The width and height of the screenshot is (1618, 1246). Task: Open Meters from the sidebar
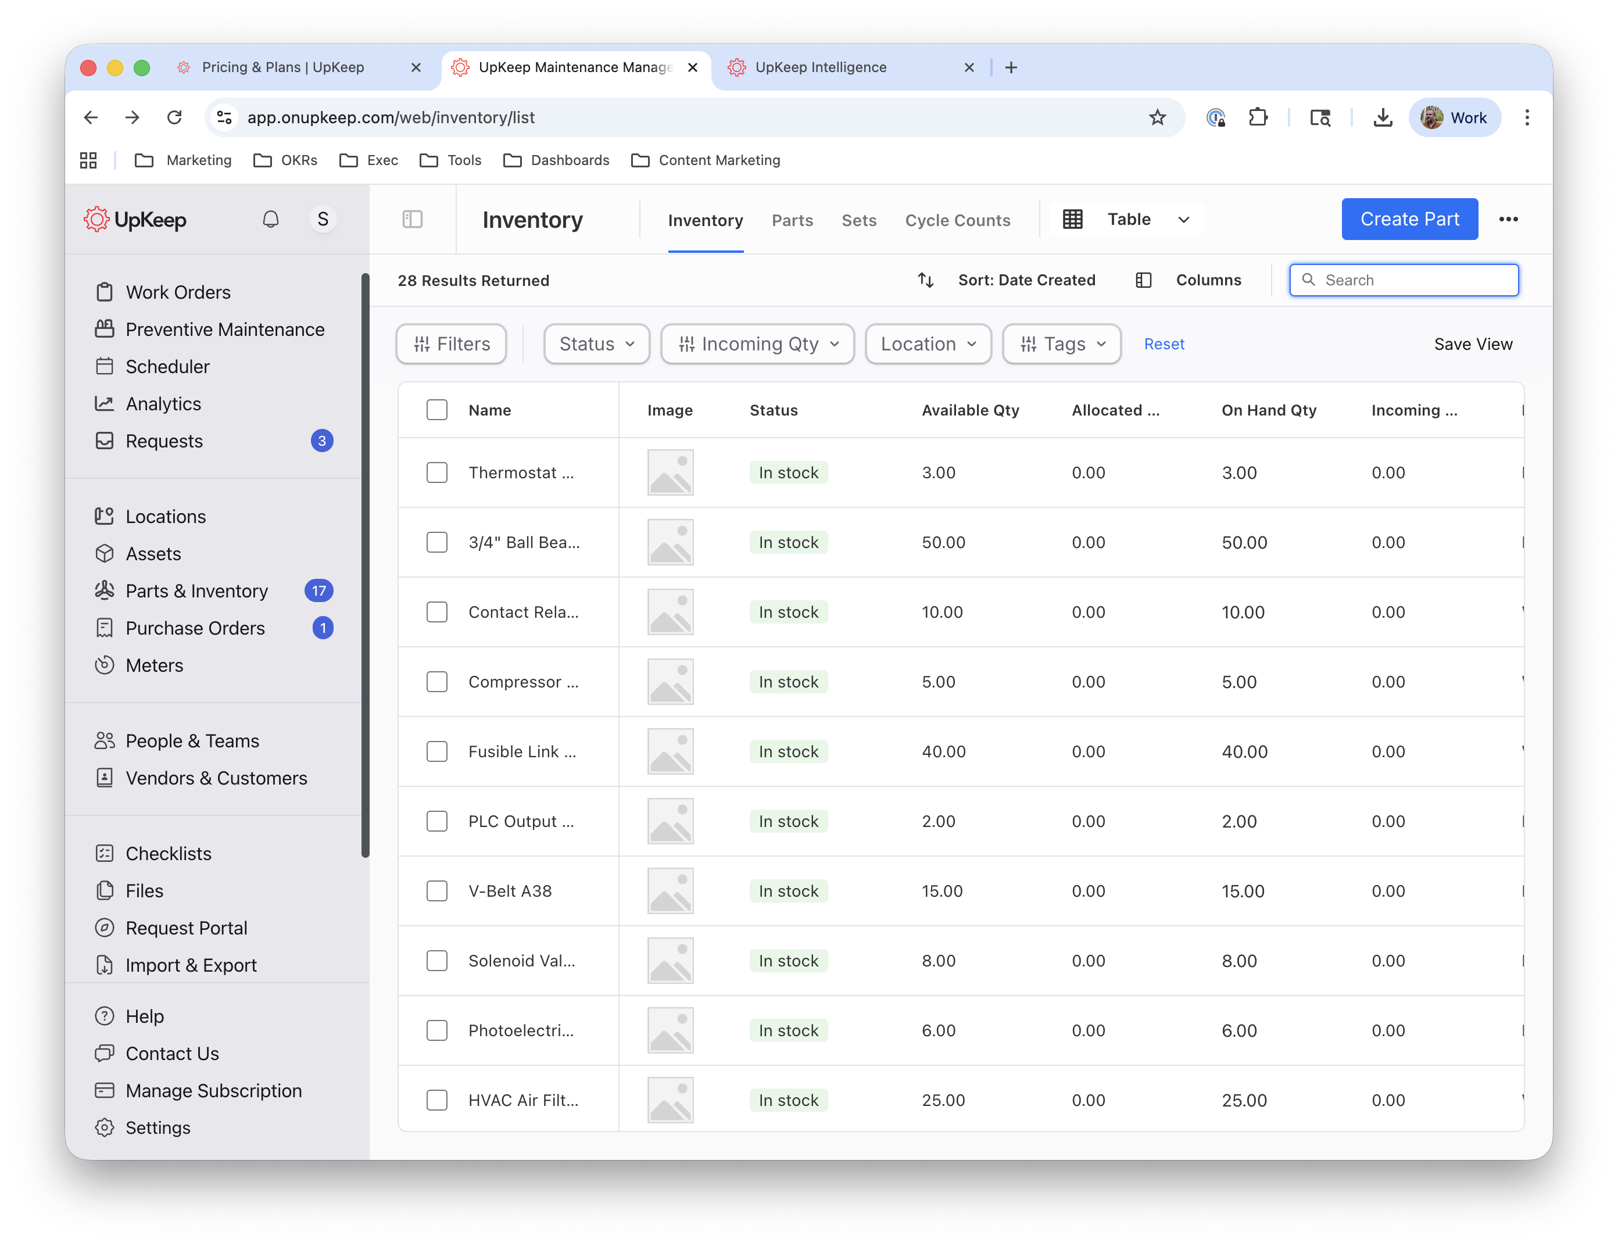coord(154,665)
